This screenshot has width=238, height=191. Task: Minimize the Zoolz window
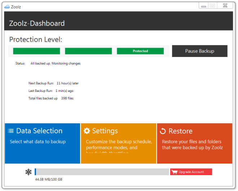coord(203,6)
